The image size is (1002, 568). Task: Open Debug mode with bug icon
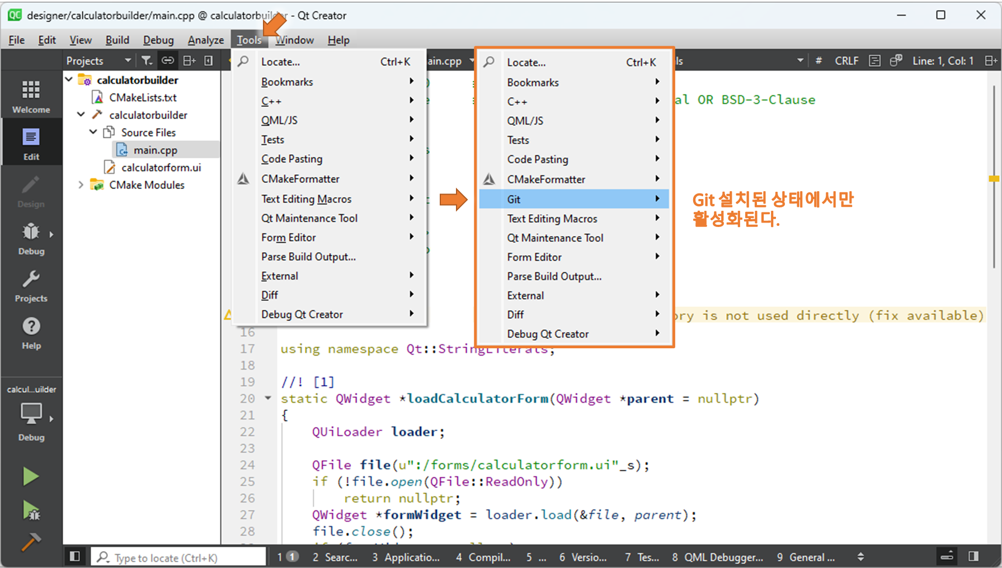click(31, 238)
